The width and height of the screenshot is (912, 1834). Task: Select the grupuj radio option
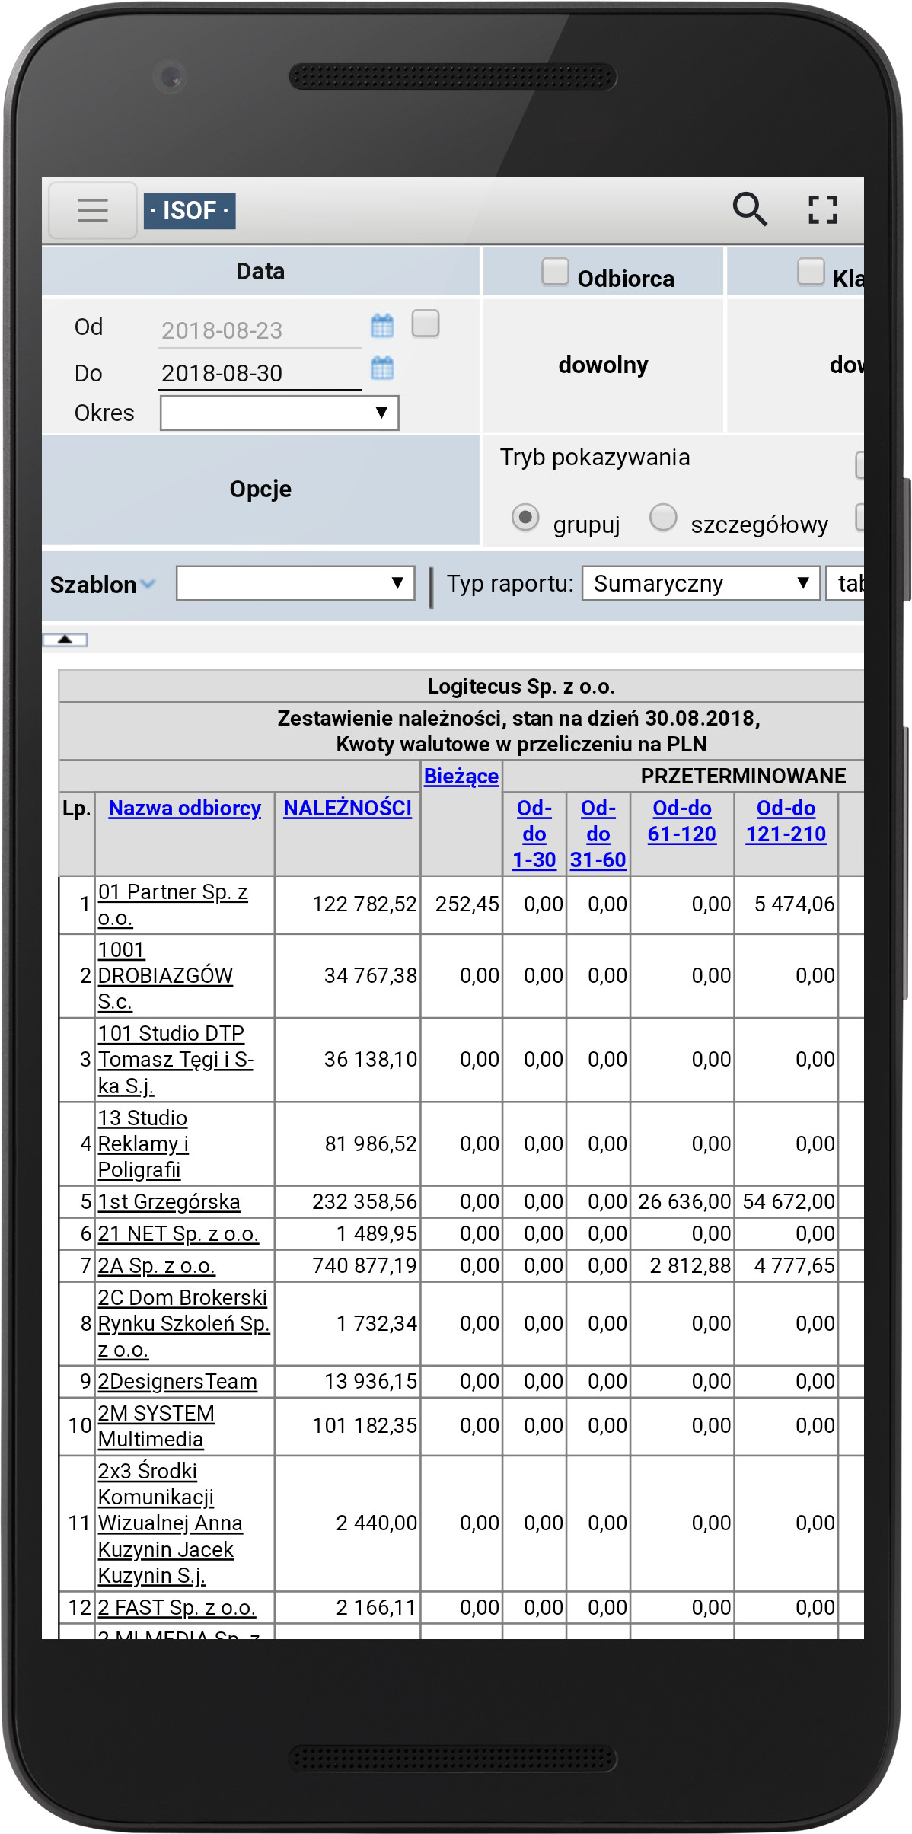[525, 518]
